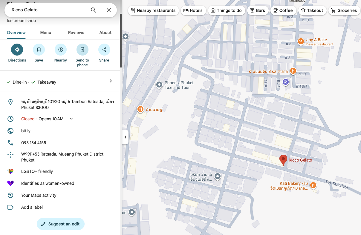The image size is (361, 235).
Task: Select the Coffee filter chip
Action: (x=283, y=10)
